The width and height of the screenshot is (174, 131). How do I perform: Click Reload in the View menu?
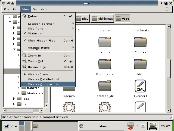33,16
